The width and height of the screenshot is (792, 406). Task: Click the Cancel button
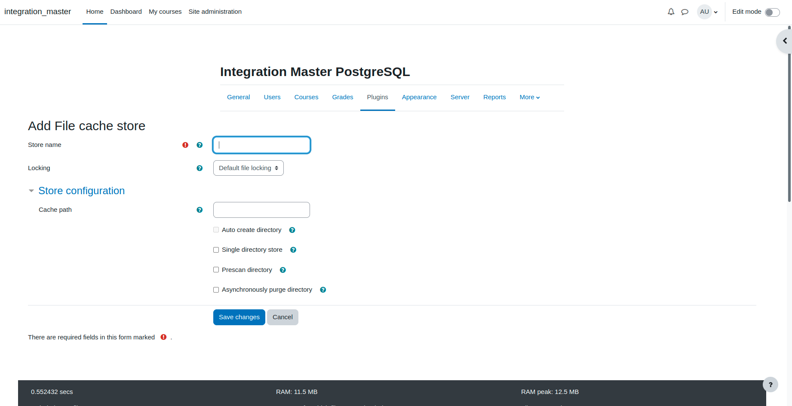point(282,317)
